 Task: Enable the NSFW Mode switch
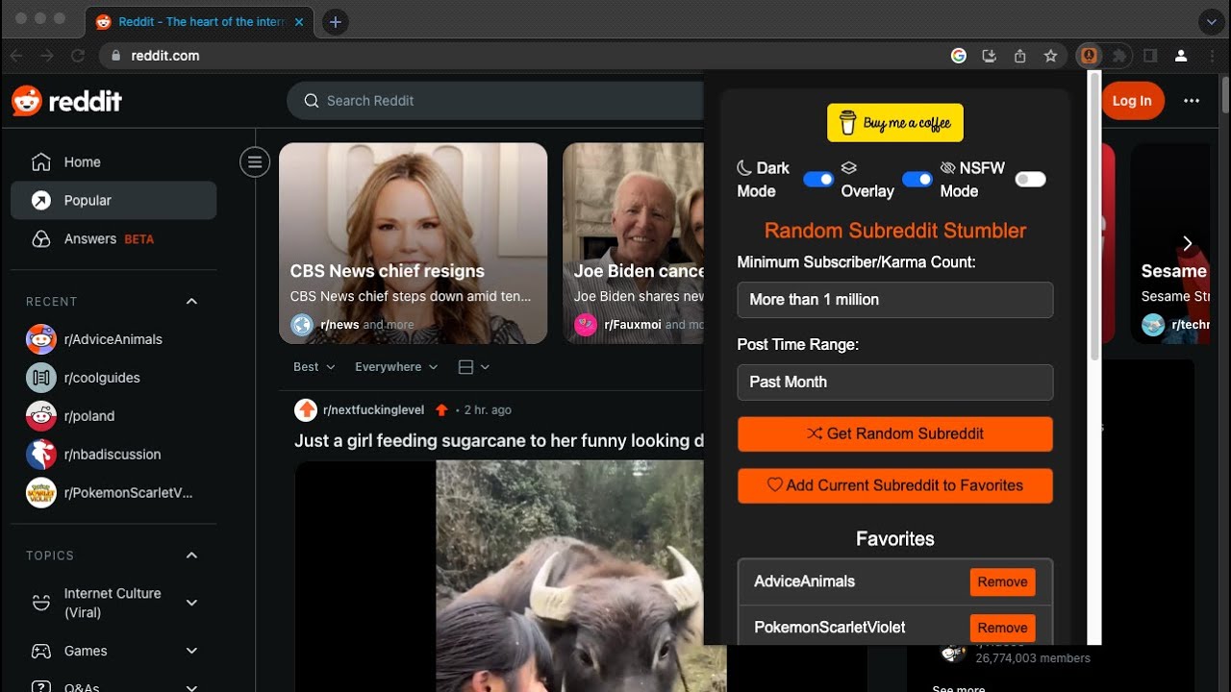point(1030,180)
